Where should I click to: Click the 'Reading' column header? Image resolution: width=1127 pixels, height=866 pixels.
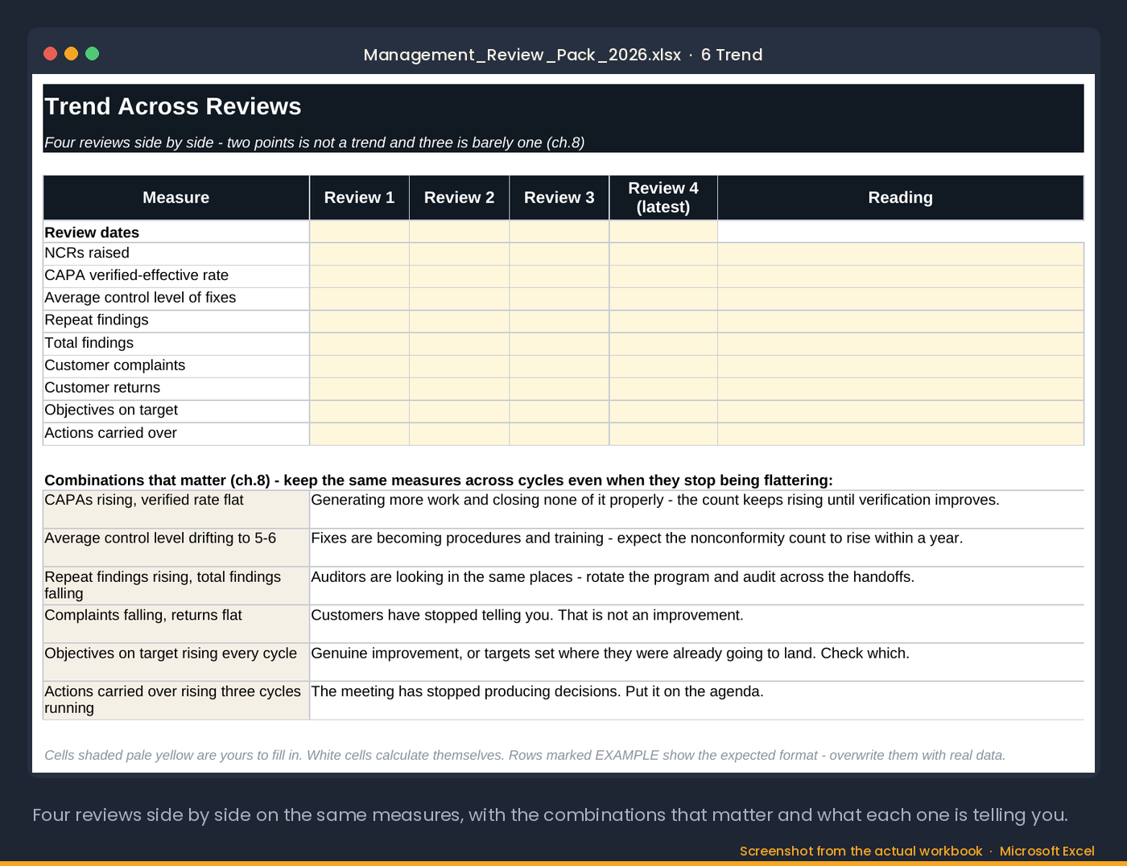tap(901, 198)
